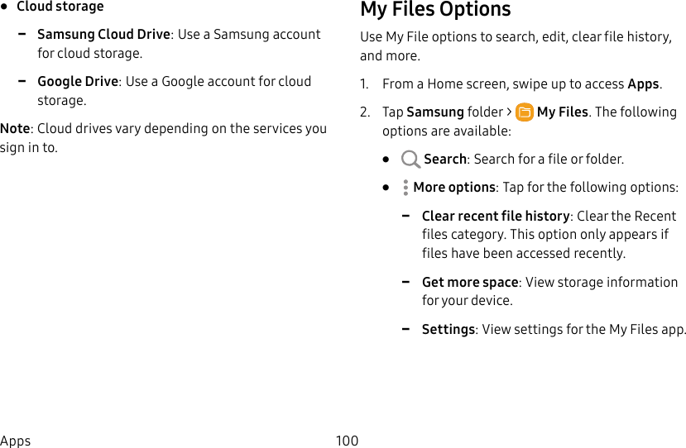686x448 pixels.
Task: Click the step number 2 marker
Action: tap(365, 112)
